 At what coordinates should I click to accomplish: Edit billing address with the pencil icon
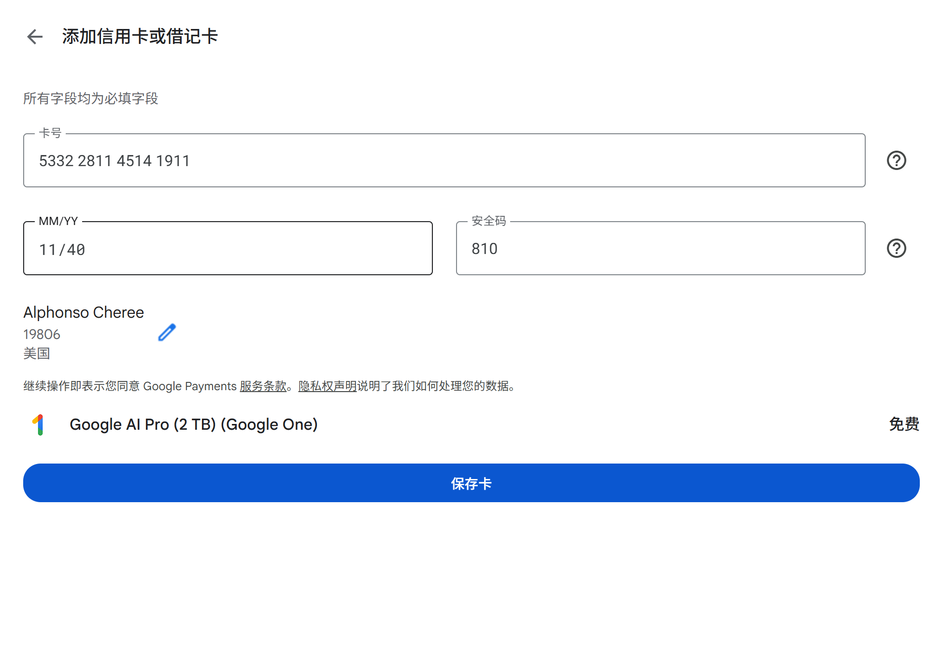pos(167,333)
